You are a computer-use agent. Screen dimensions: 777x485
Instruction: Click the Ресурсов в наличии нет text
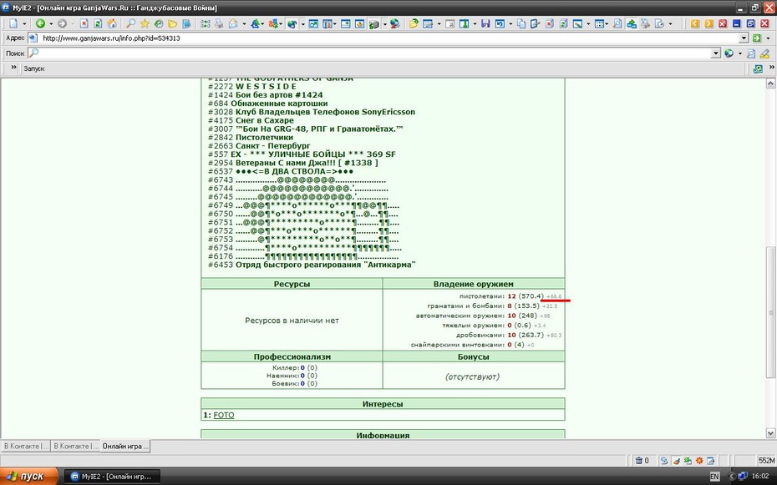(292, 321)
